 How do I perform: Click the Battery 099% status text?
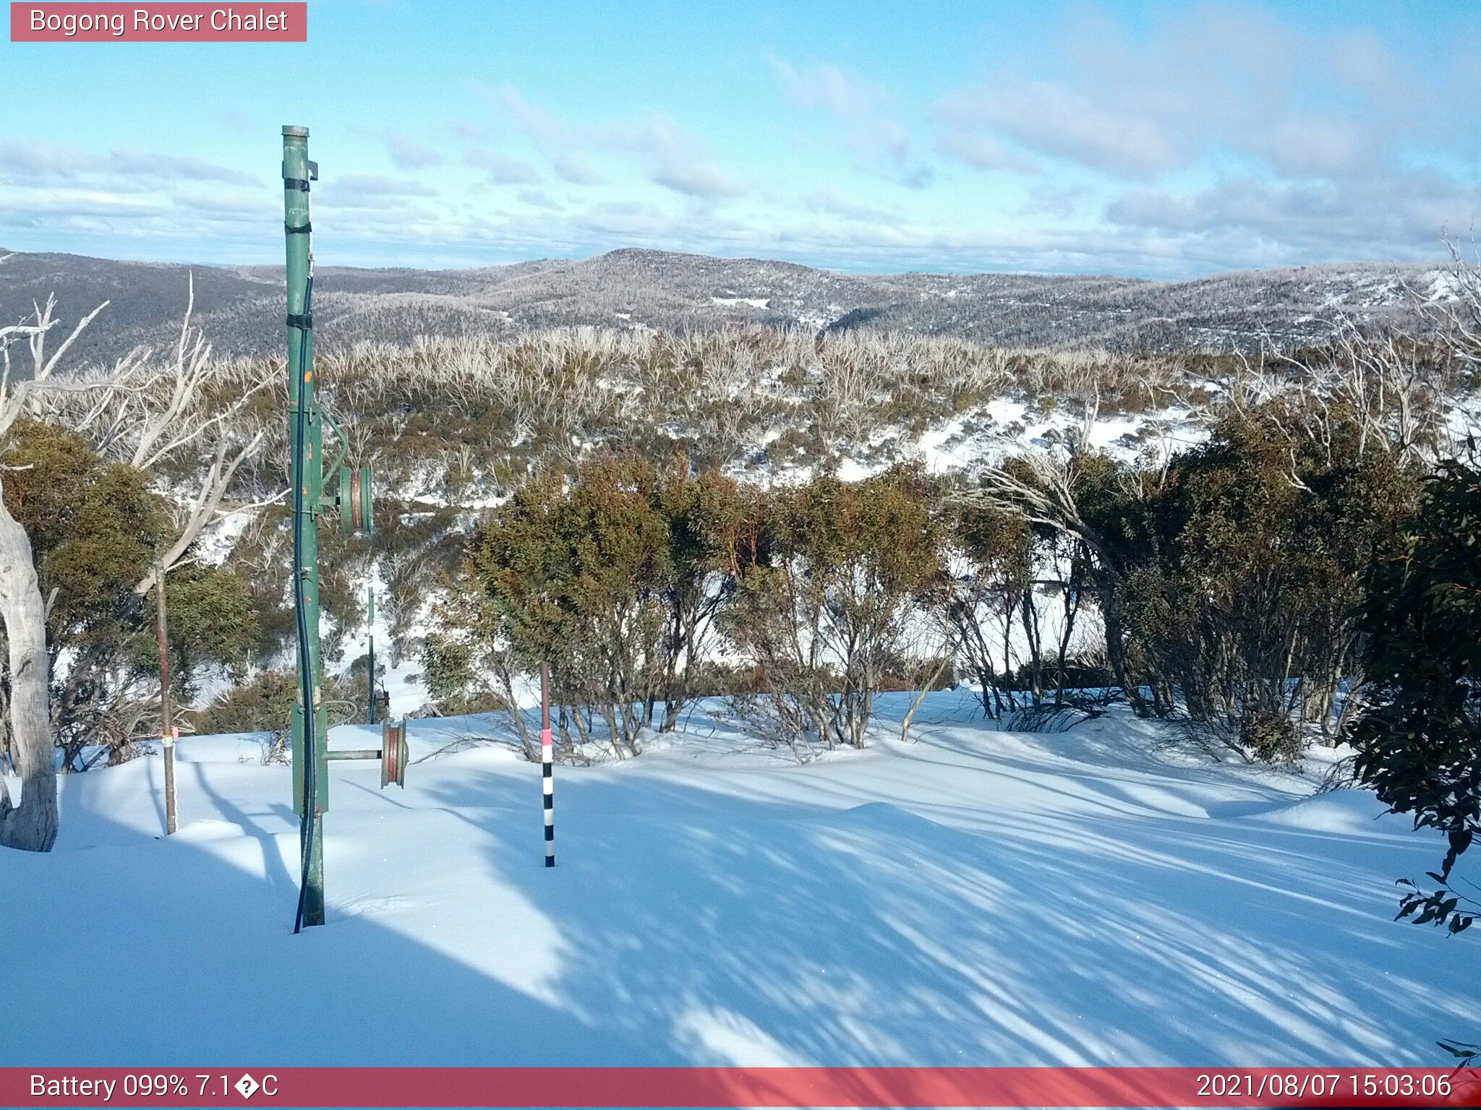[x=108, y=1086]
